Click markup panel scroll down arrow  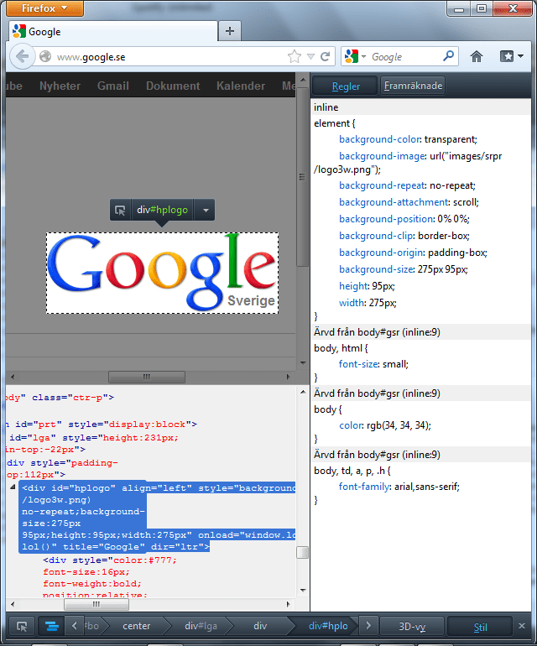click(303, 591)
